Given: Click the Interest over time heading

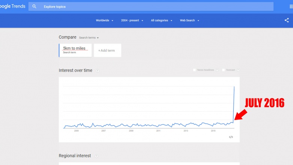Looking at the screenshot, I should (x=76, y=70).
